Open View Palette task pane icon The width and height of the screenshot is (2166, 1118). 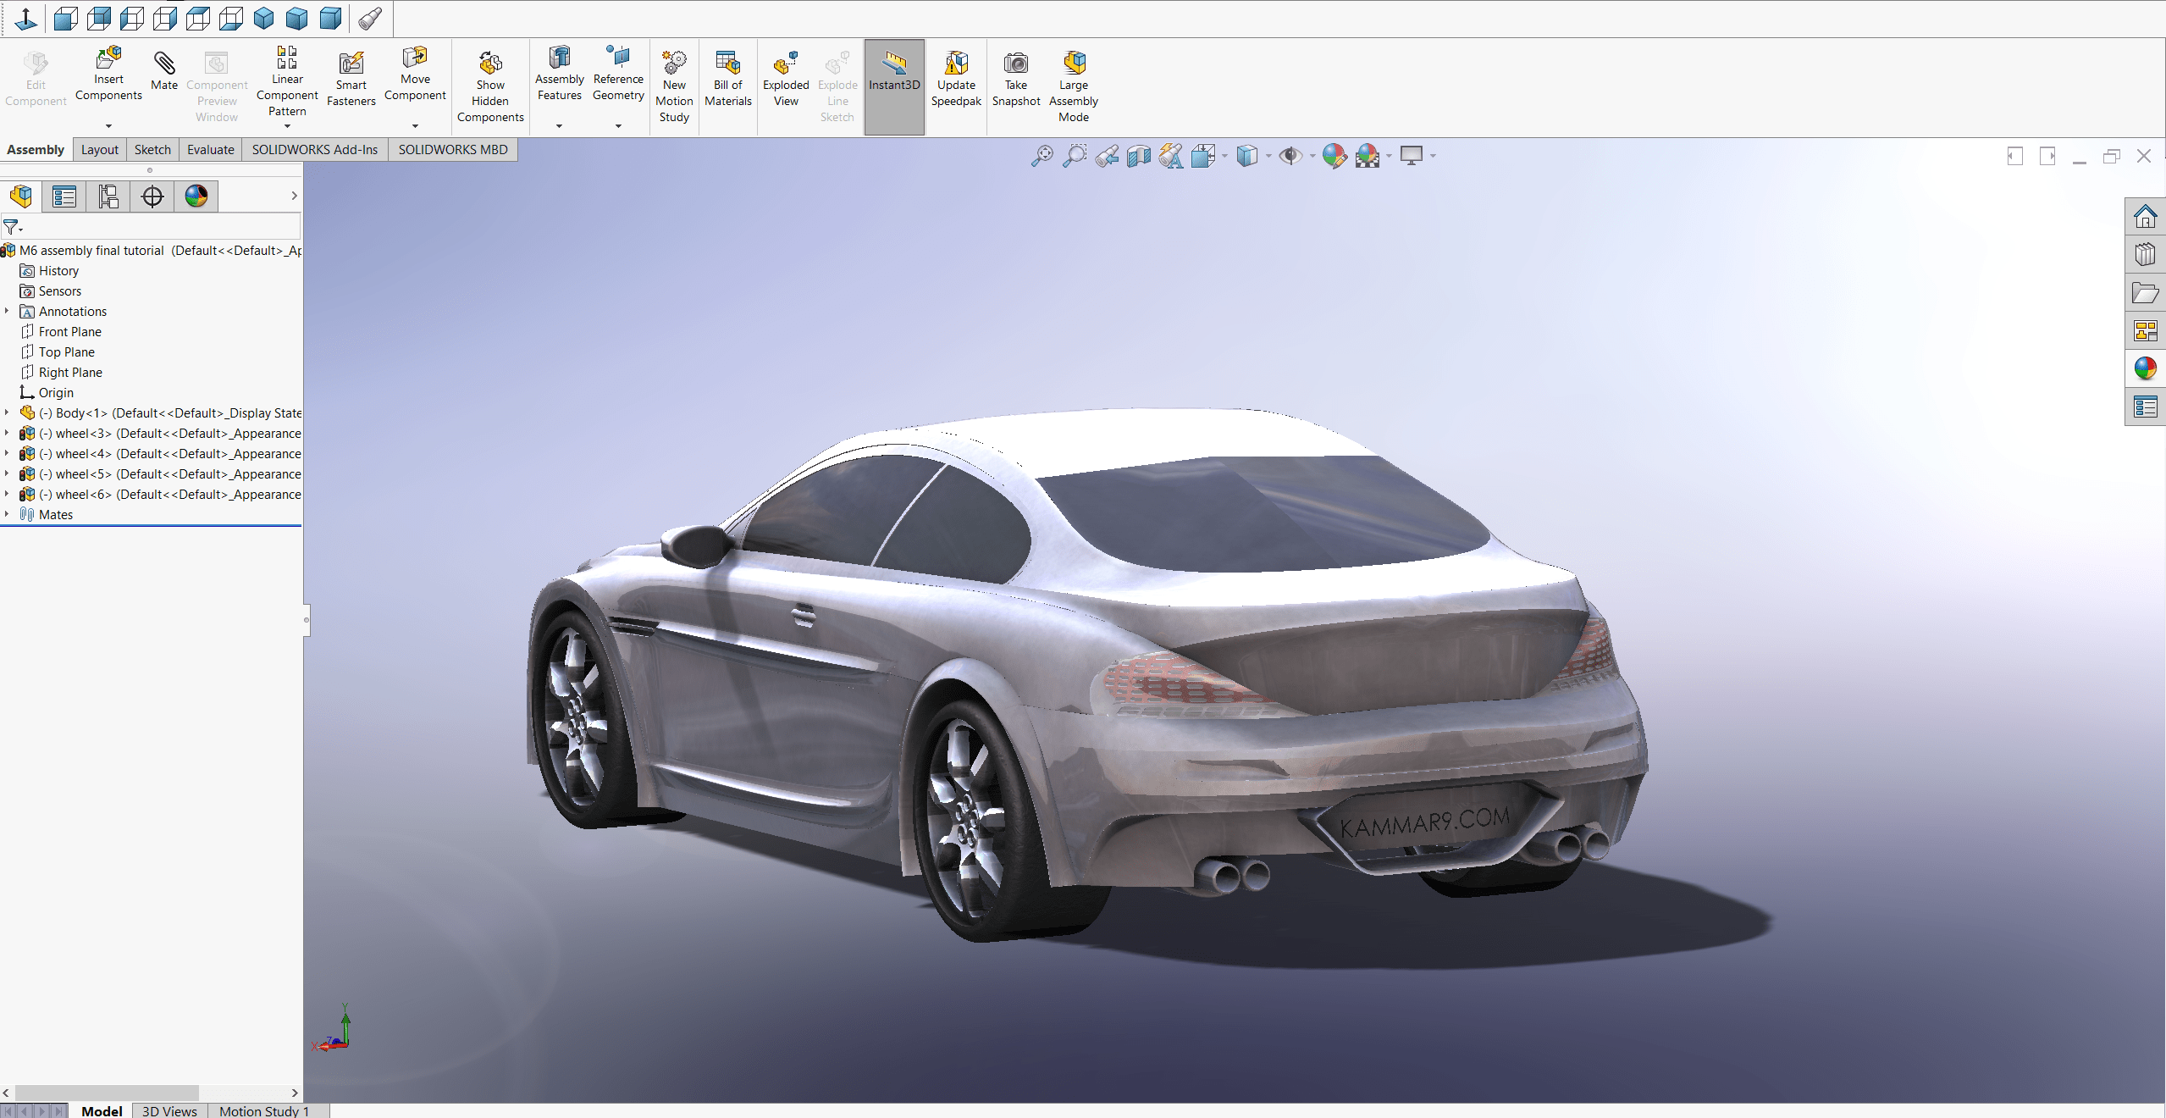(x=2145, y=330)
